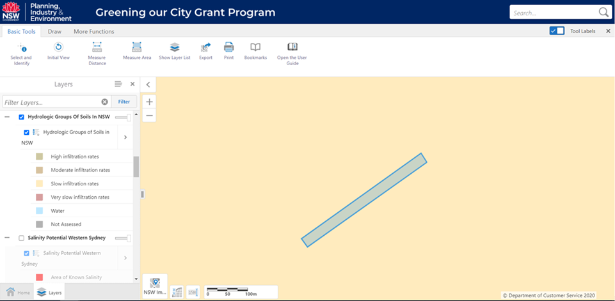Screen dimensions: 615x301
Task: Click the blue outlined polygon on map
Action: (364, 200)
